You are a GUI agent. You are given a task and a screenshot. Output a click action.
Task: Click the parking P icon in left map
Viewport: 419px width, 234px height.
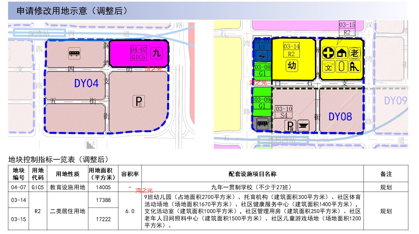click(x=138, y=102)
